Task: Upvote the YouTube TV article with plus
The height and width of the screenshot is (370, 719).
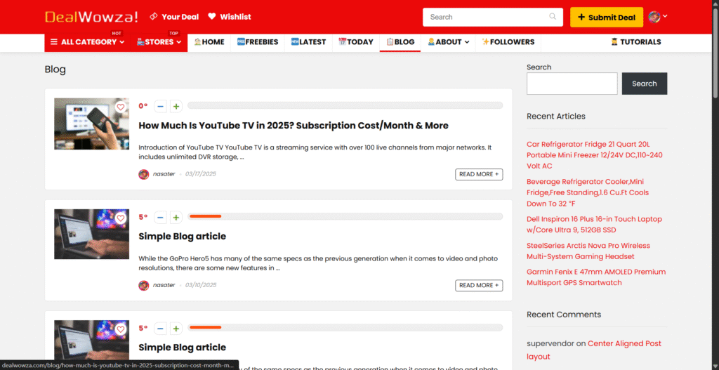Action: [x=176, y=106]
